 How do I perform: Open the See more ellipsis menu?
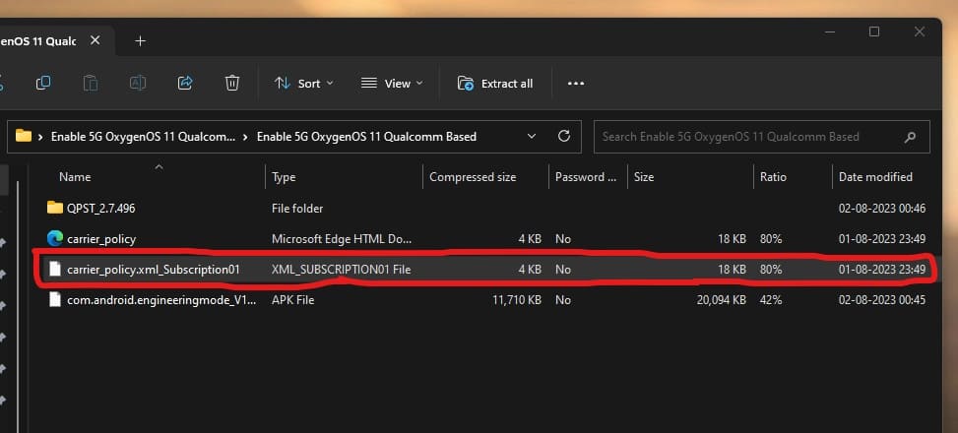pyautogui.click(x=576, y=84)
